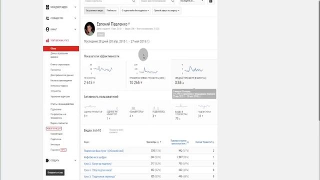Click into the location search field
320x180 pixels.
click(x=155, y=1)
